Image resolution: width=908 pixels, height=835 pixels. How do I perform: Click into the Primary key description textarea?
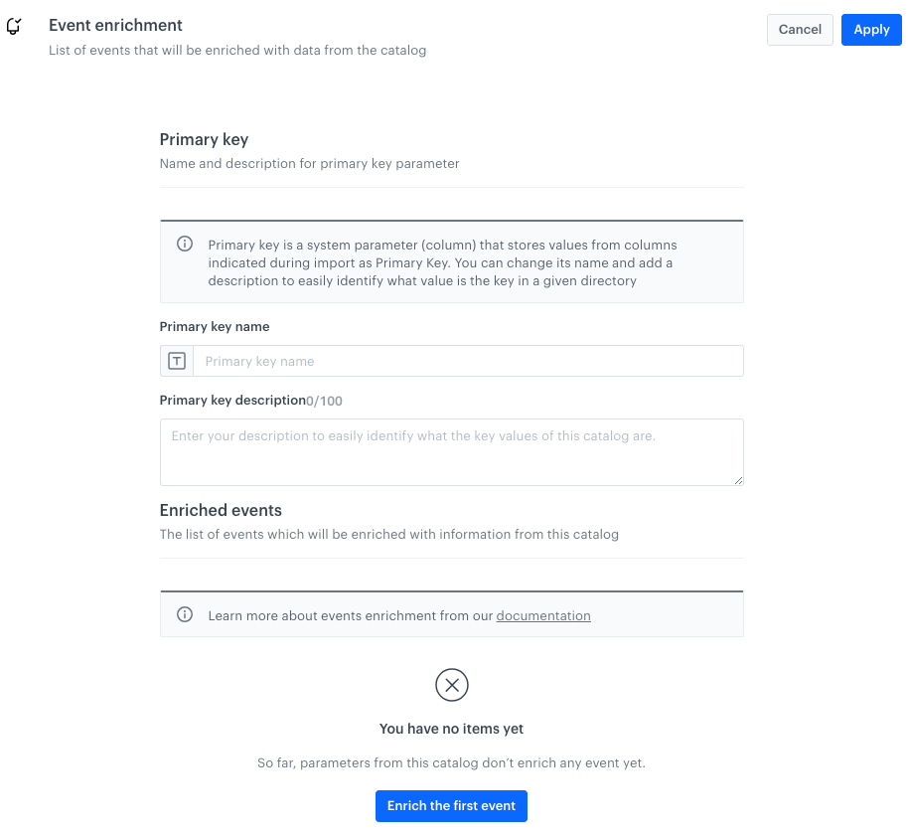click(x=451, y=452)
